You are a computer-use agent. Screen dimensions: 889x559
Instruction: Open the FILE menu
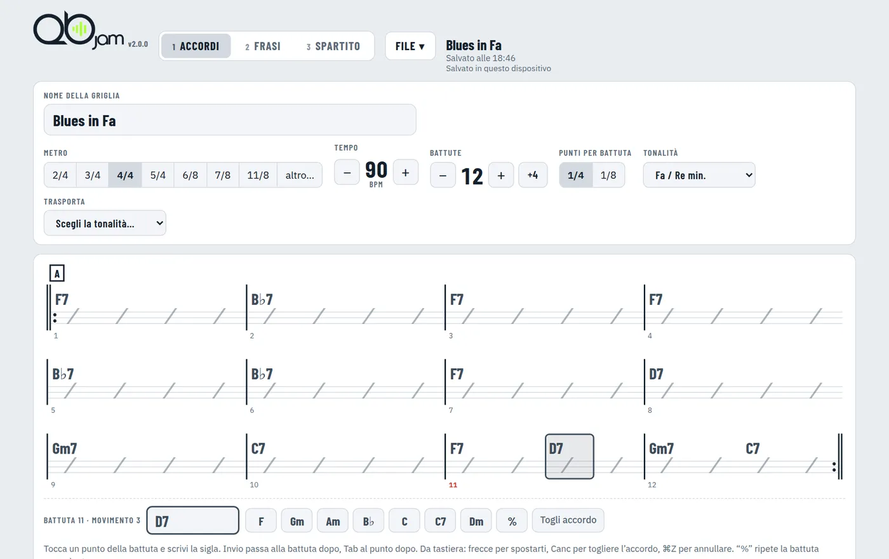point(410,46)
